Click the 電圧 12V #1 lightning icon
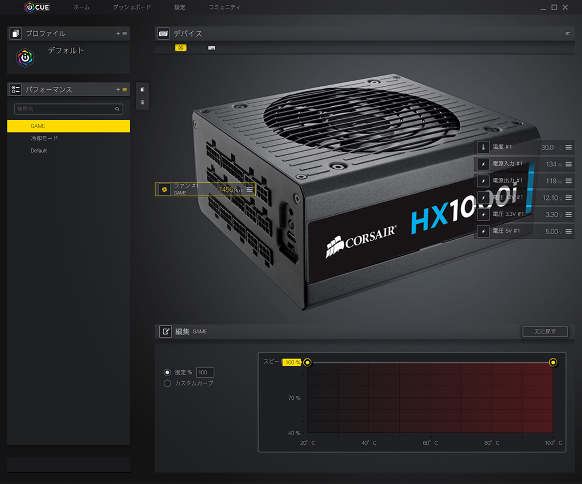 click(483, 198)
